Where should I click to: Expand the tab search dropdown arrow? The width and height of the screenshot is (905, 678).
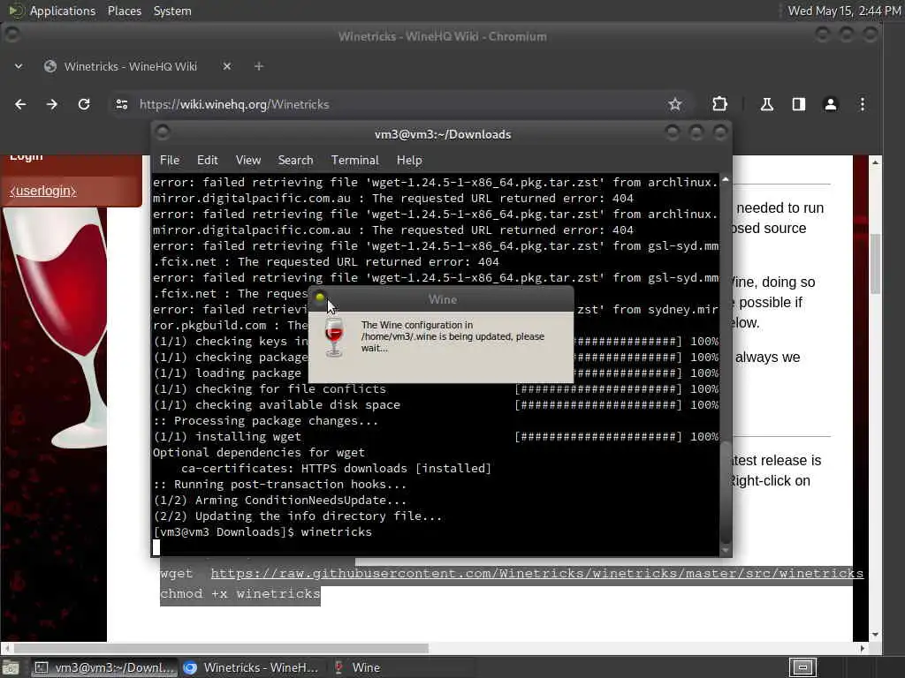tap(19, 66)
